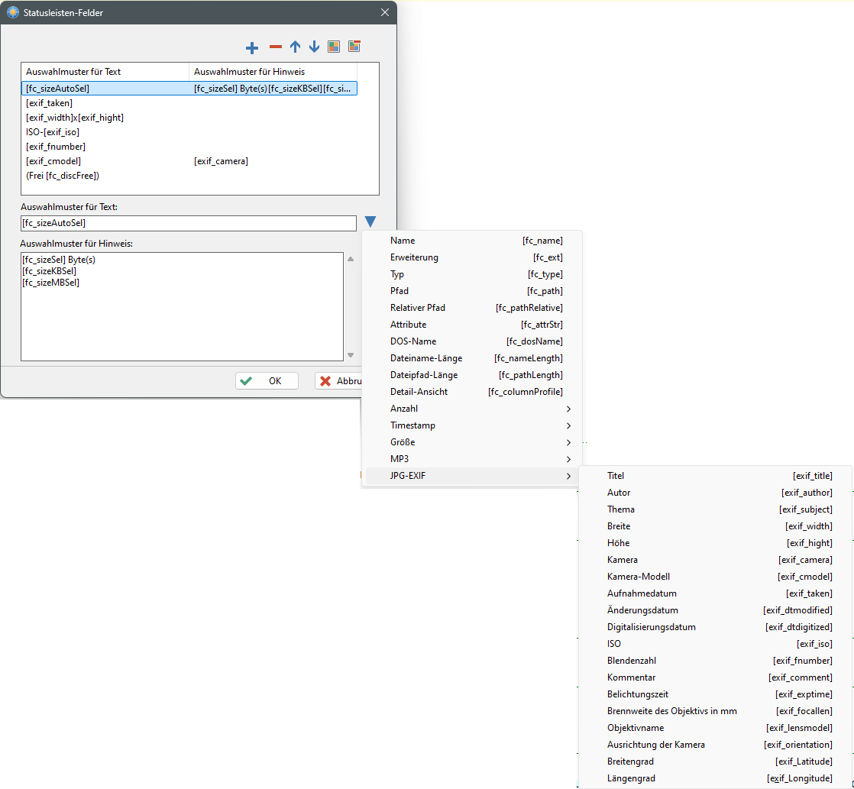Open the Größe submenu
Image resolution: width=854 pixels, height=789 pixels.
474,442
